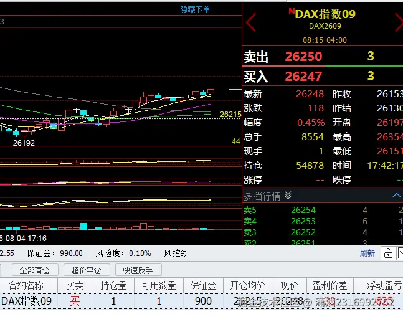This screenshot has width=403, height=317.
Task: Click the DAX指数09 title
Action: click(x=325, y=14)
